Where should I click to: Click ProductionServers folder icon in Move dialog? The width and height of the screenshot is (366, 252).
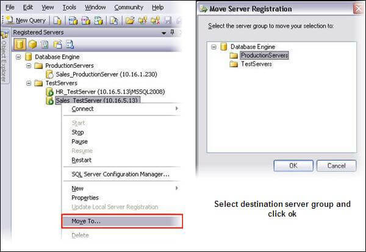tap(234, 56)
